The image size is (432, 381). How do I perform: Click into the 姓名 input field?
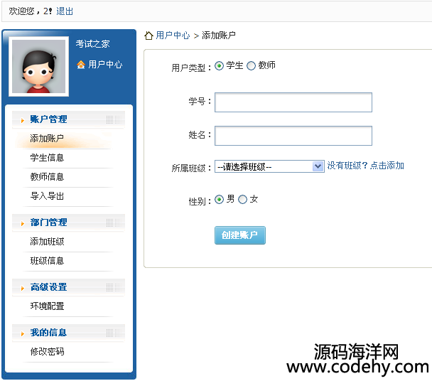pos(293,136)
